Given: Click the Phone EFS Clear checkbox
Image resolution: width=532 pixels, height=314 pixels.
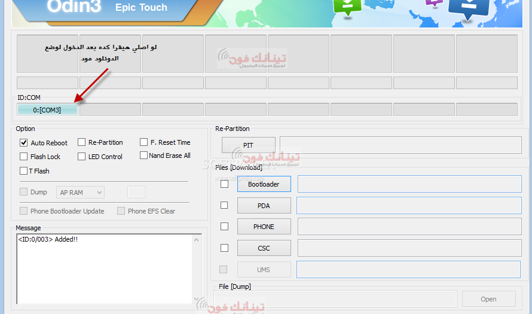Looking at the screenshot, I should [x=121, y=211].
